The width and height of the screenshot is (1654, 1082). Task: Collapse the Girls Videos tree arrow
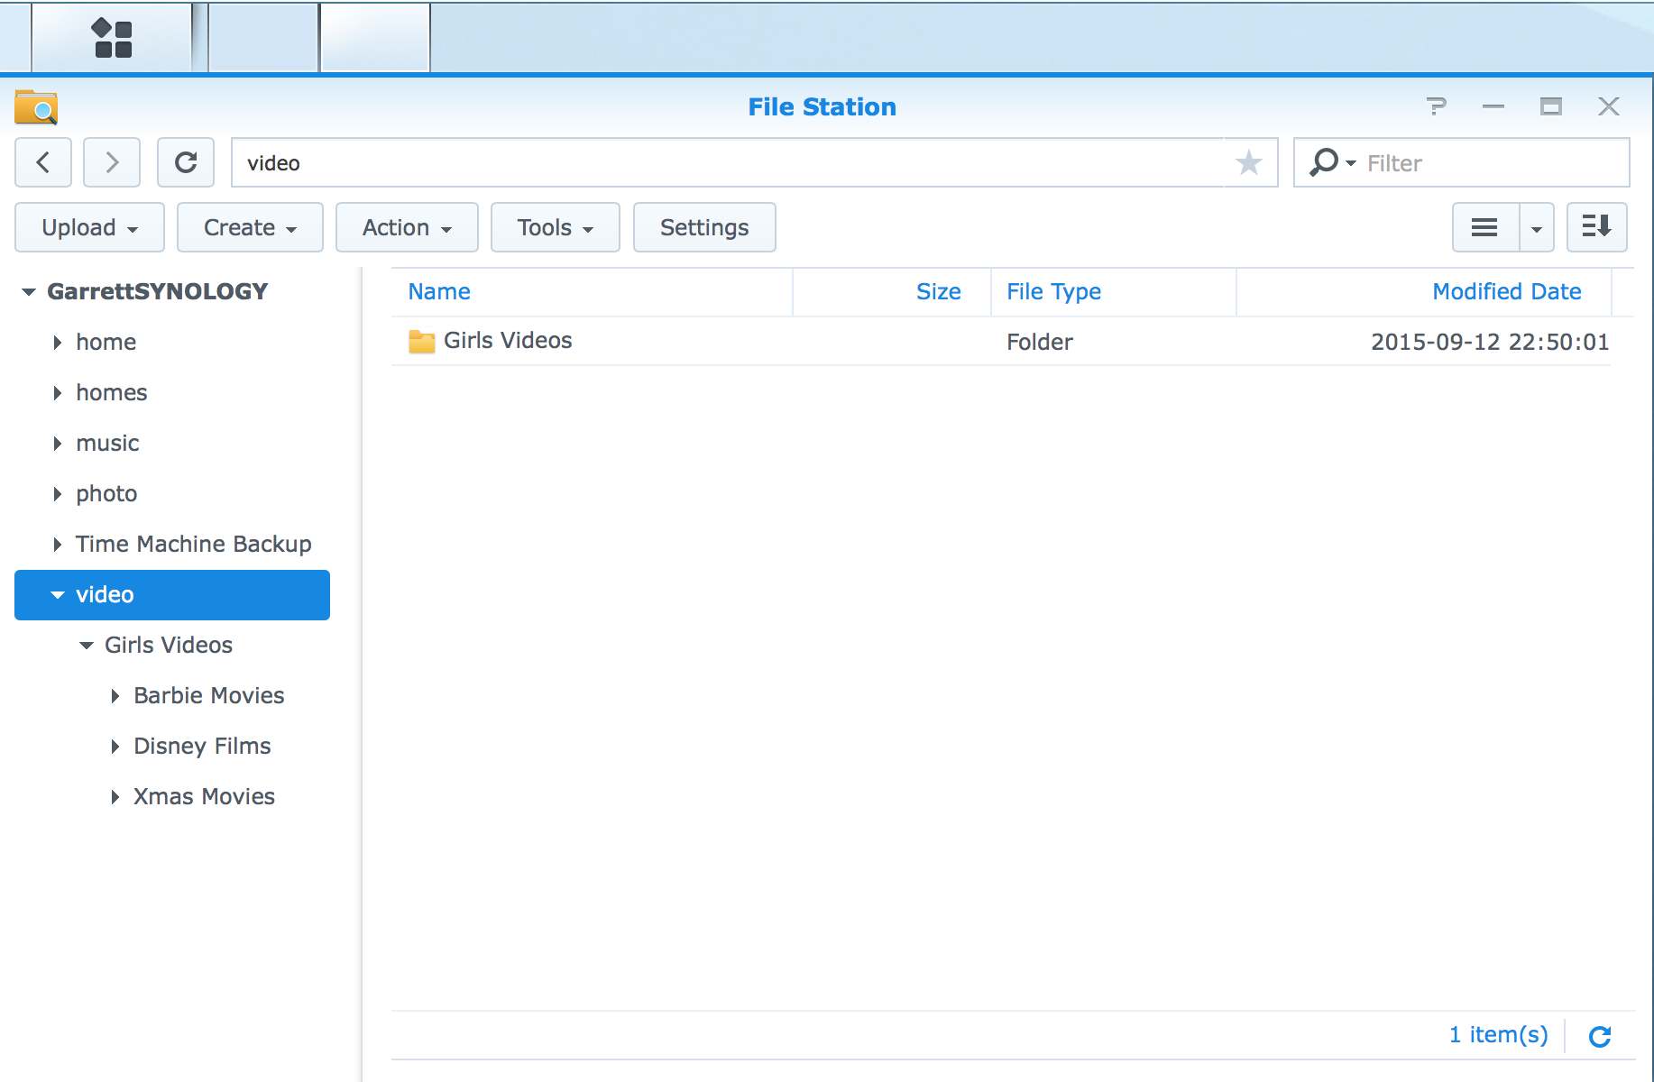click(87, 646)
